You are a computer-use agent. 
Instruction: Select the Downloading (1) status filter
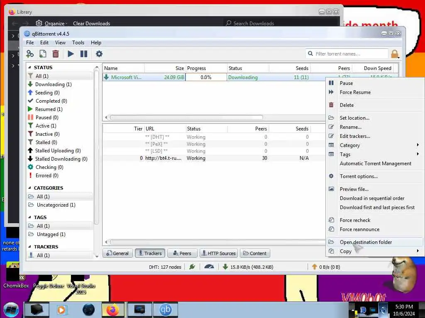coord(60,84)
